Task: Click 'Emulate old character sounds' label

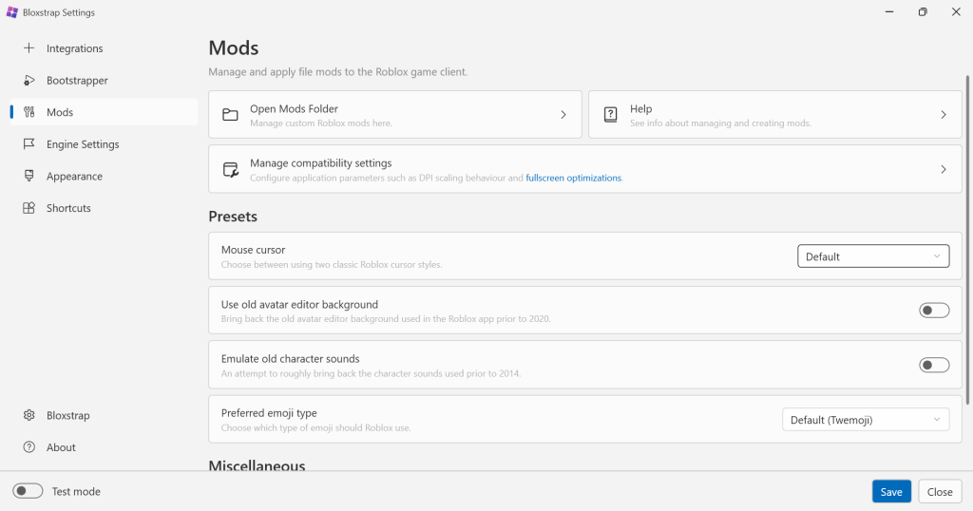Action: pyautogui.click(x=291, y=359)
